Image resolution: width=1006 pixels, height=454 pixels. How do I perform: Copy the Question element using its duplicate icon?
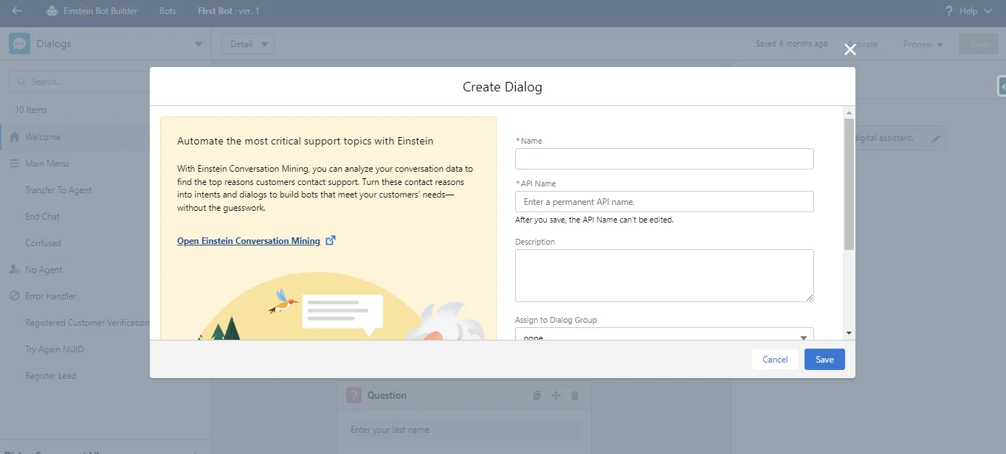537,395
